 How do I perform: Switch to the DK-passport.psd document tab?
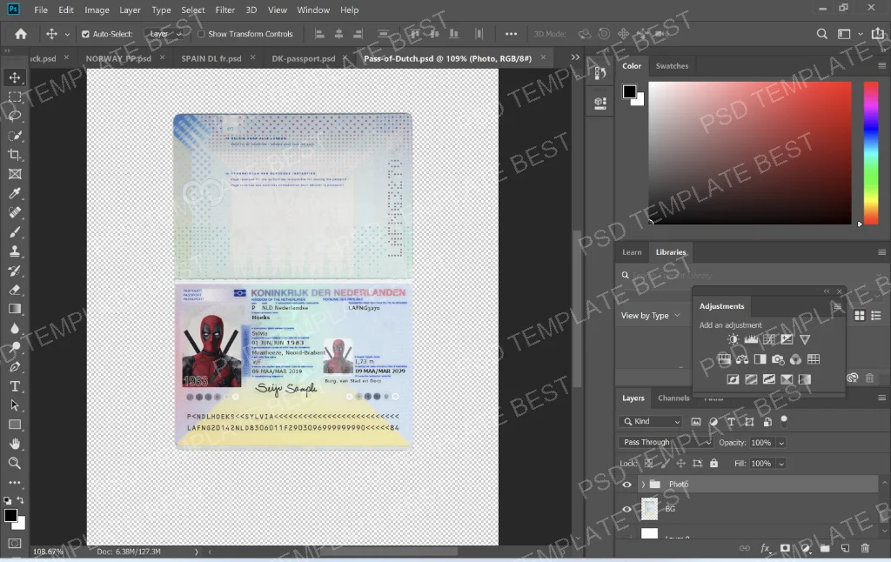point(304,58)
